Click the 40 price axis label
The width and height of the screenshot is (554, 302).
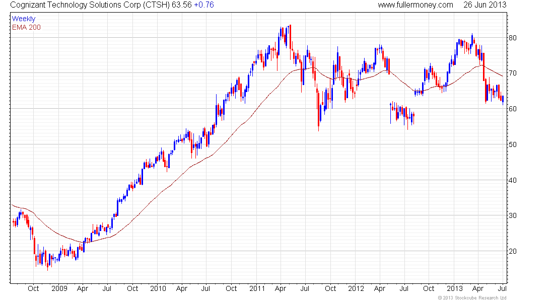(512, 180)
